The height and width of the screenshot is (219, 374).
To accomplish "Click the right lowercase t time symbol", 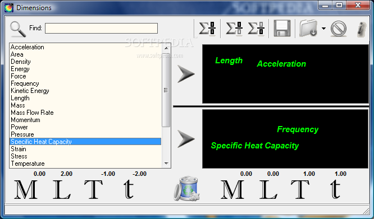I will click(335, 189).
